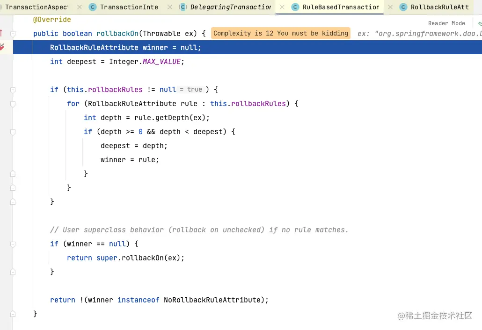Screen dimensions: 482x330
Task: Click the 'instanceof' keyword
Action: (x=139, y=300)
